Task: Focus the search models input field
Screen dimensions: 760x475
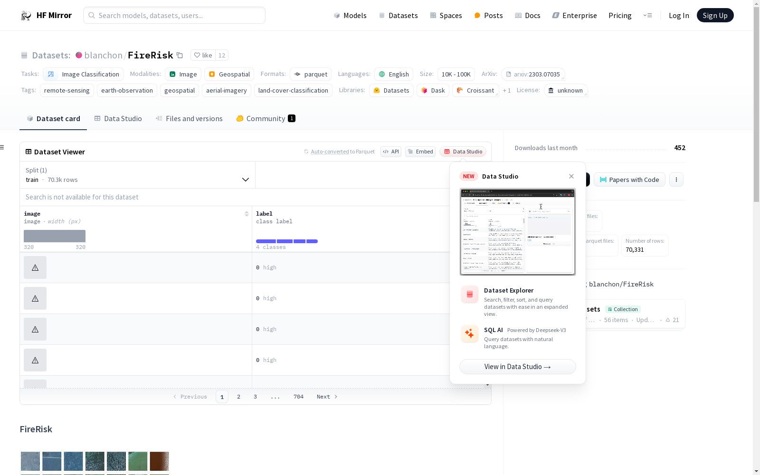Action: (x=174, y=15)
